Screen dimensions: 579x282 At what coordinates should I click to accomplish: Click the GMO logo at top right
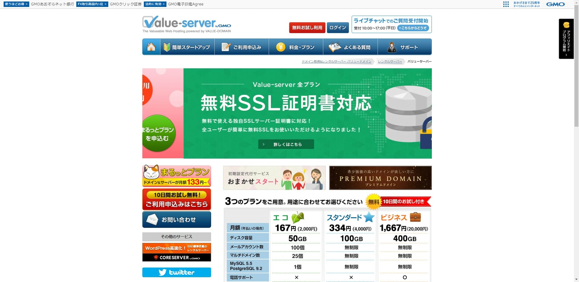[555, 4]
